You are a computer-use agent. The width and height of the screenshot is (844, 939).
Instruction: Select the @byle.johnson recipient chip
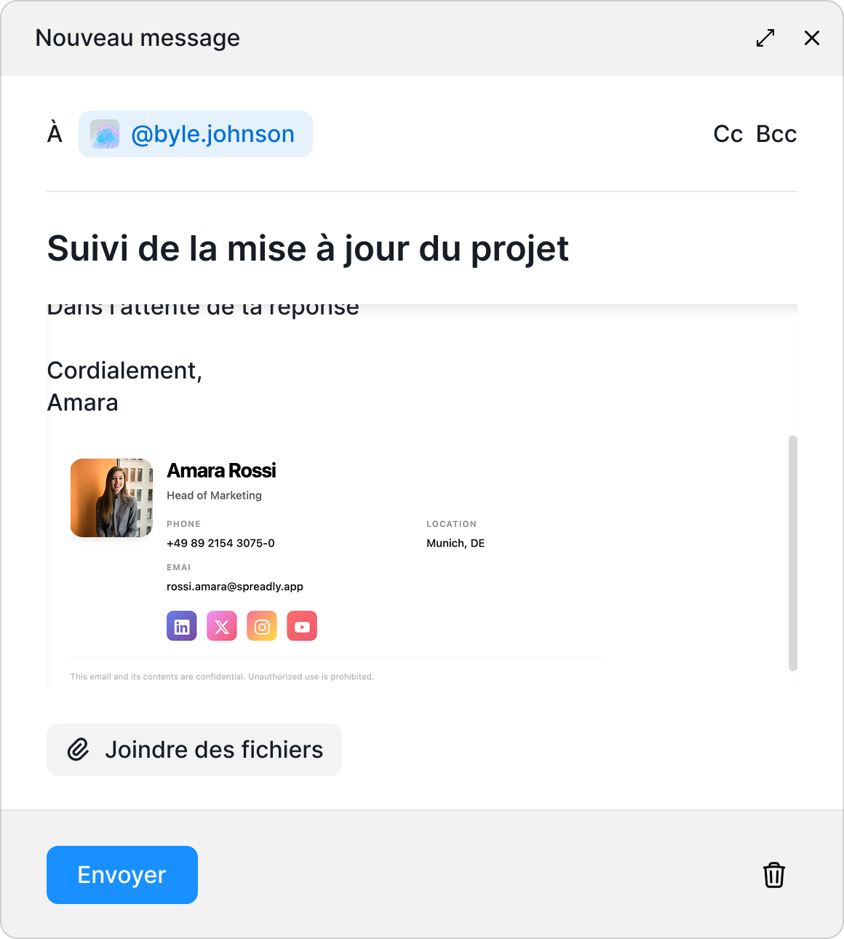(x=212, y=135)
